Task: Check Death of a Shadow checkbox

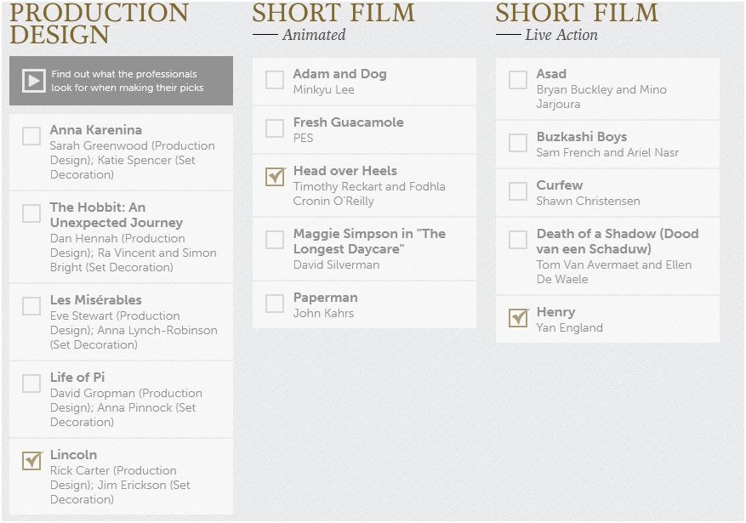Action: tap(518, 240)
